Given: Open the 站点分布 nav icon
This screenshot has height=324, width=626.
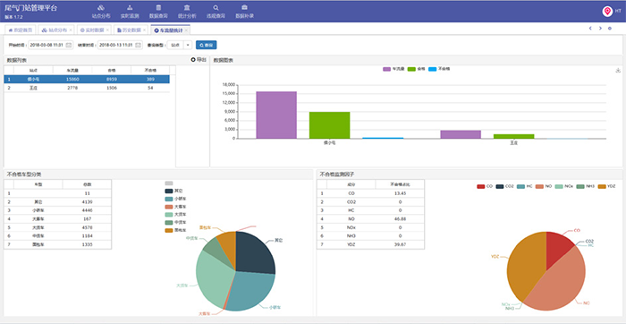Looking at the screenshot, I should tap(100, 7).
